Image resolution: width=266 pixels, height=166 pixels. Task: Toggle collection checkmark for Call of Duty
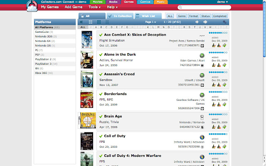[101, 136]
